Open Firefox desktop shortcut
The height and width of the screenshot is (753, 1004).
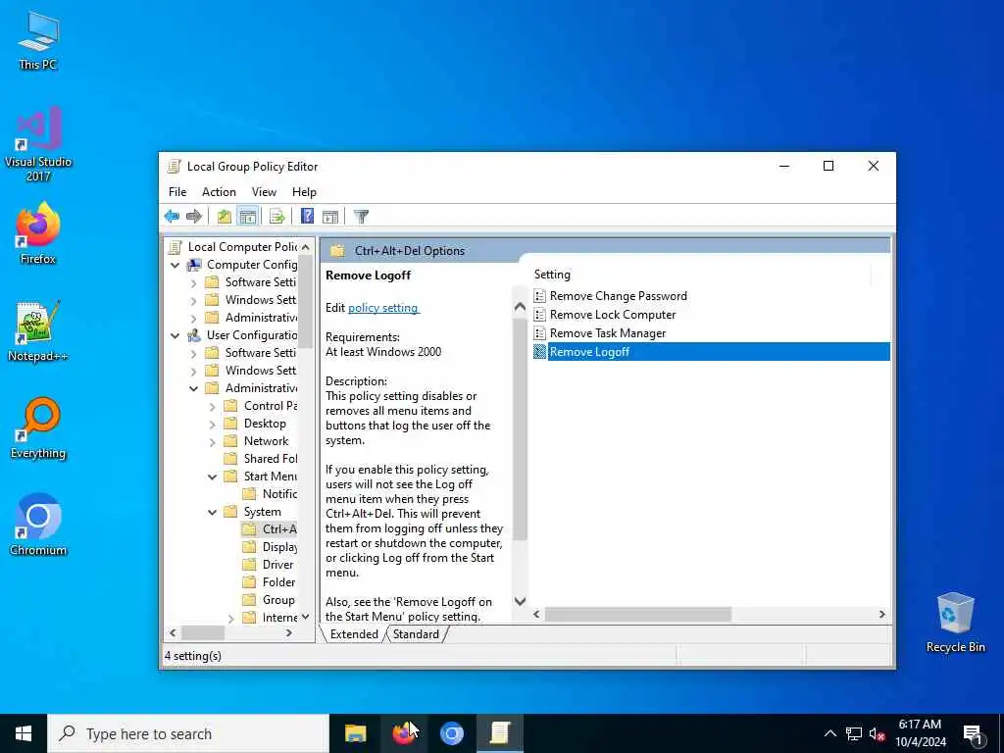pyautogui.click(x=38, y=233)
